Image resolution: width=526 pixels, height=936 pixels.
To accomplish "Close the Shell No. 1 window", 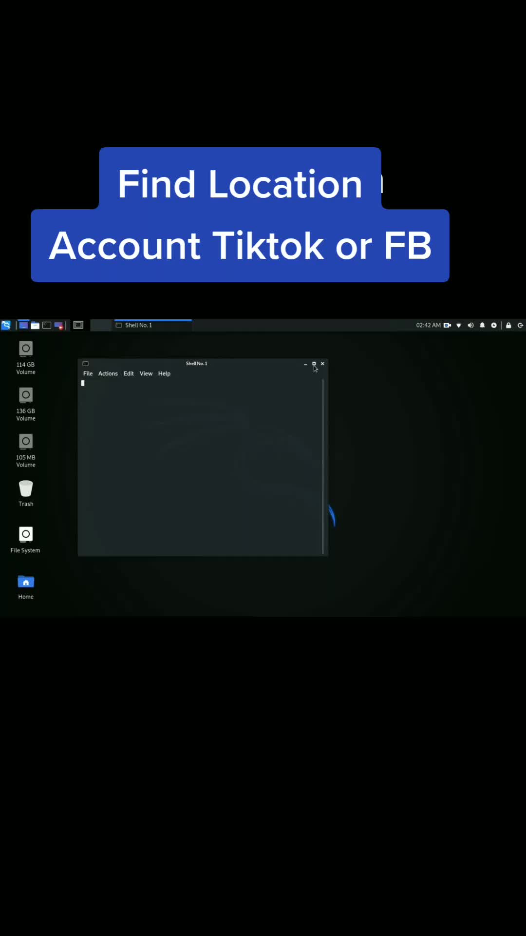I will pos(322,364).
